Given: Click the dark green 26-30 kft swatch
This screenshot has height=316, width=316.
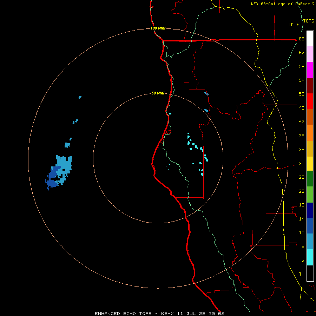Looking at the screenshot, I should [x=310, y=179].
